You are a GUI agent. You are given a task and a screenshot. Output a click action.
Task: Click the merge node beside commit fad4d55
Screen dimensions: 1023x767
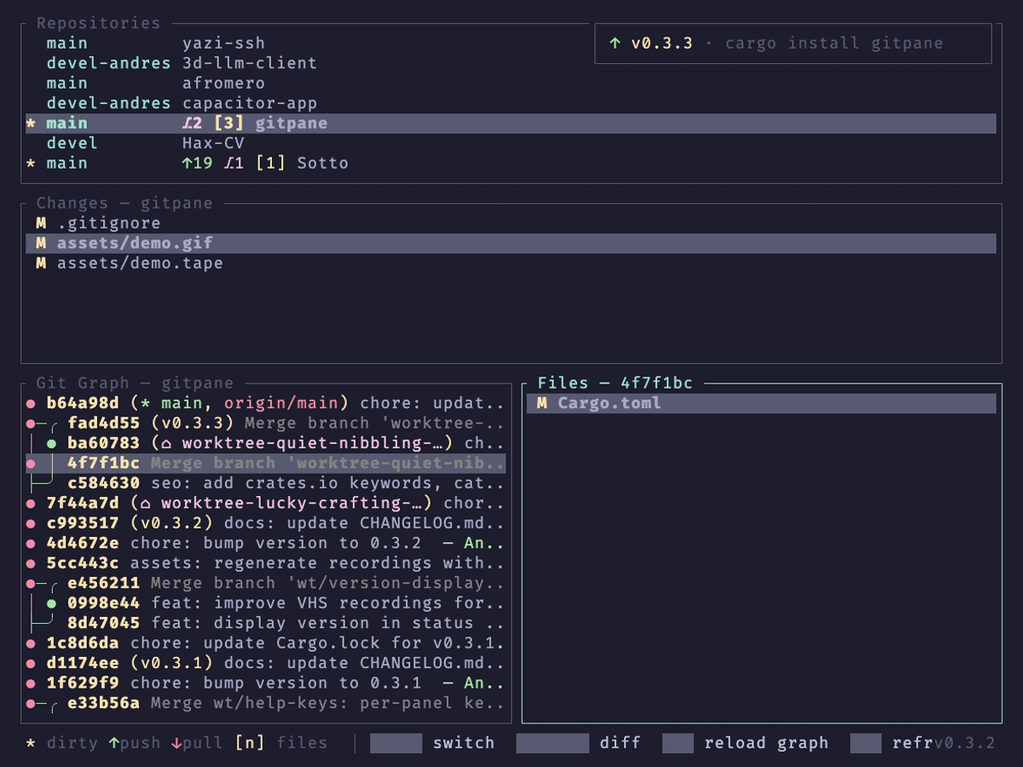(31, 424)
